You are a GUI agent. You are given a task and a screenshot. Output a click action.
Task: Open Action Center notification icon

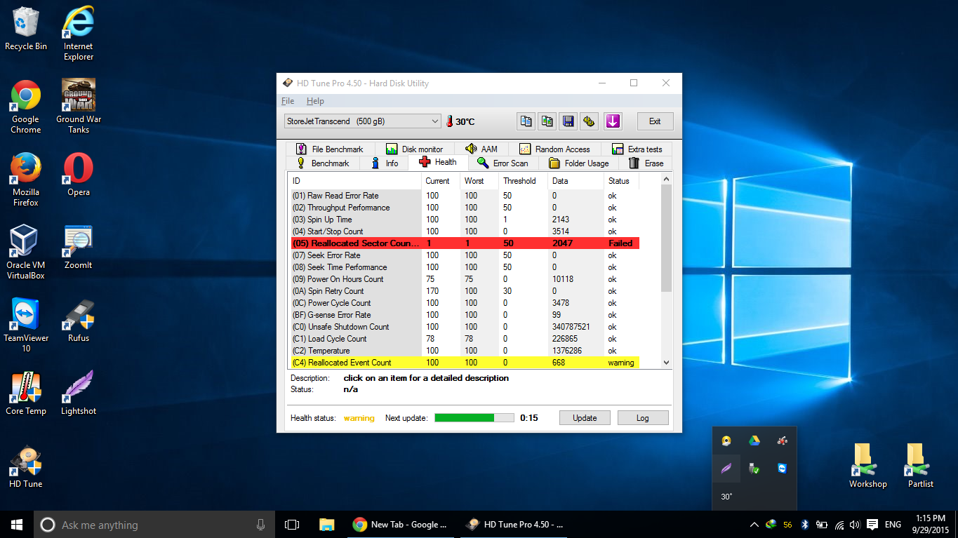click(872, 525)
